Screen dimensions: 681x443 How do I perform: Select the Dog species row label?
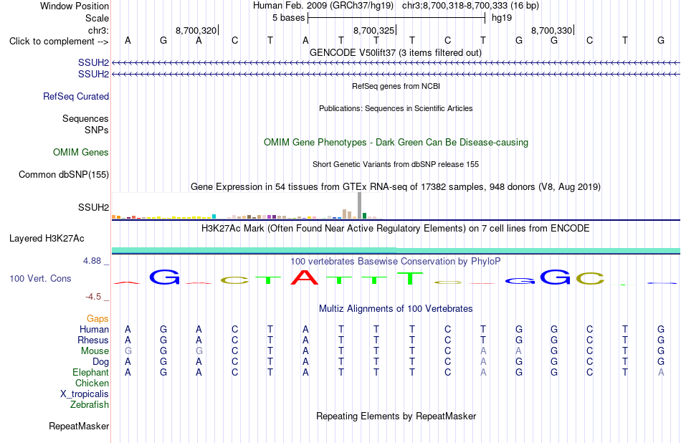coord(101,362)
